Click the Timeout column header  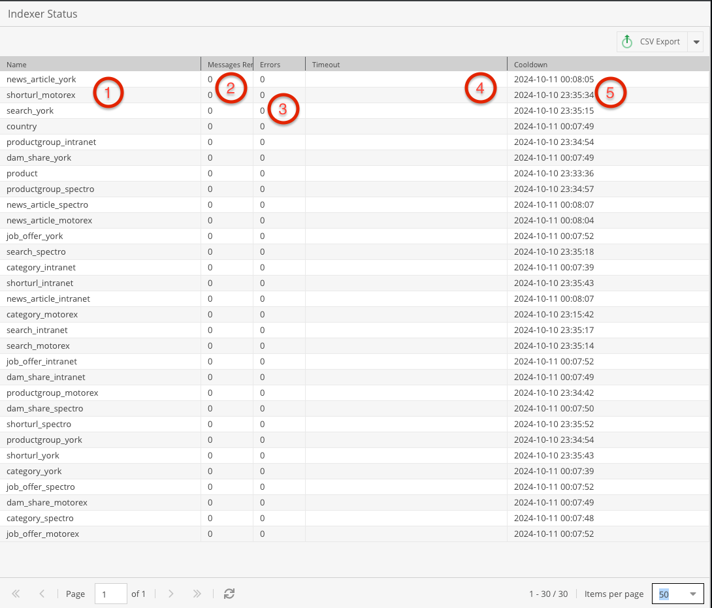click(x=405, y=65)
